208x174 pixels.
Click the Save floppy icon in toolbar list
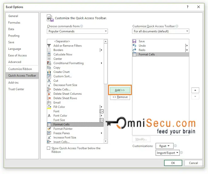[135, 41]
